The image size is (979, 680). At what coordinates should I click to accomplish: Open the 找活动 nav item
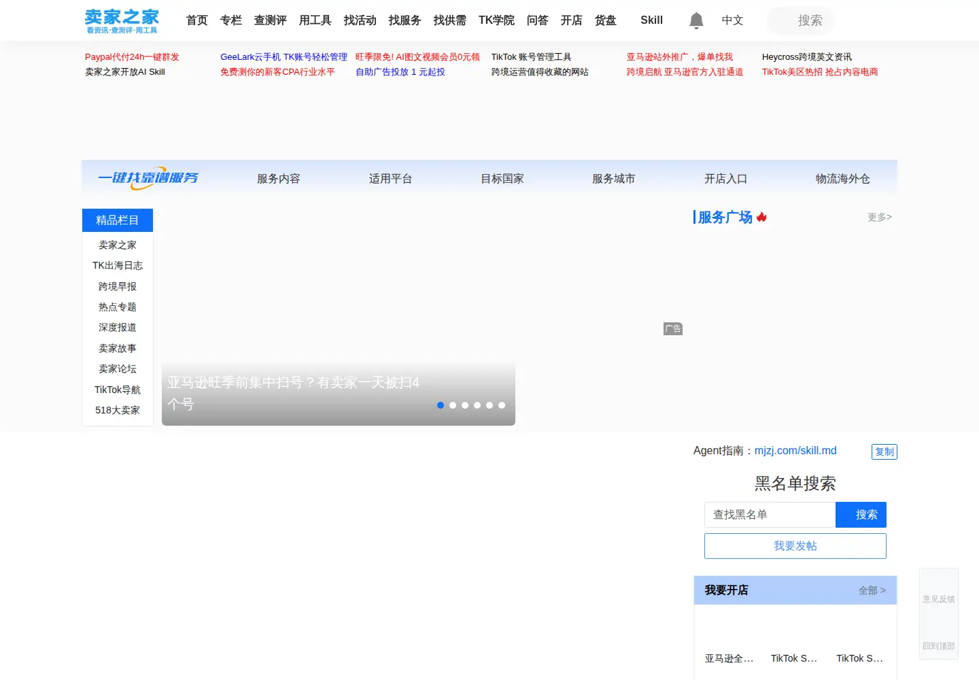[x=360, y=20]
